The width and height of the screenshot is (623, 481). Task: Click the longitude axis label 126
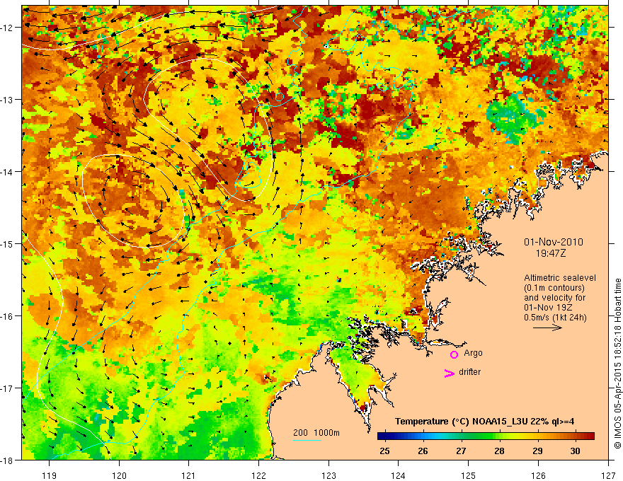point(538,475)
